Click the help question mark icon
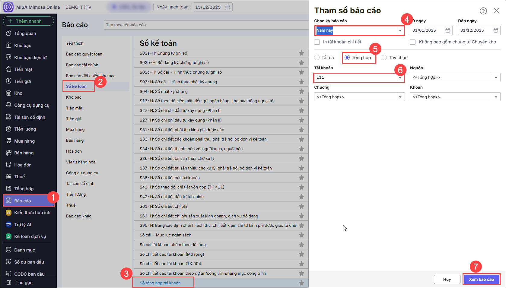506x288 pixels. [483, 11]
